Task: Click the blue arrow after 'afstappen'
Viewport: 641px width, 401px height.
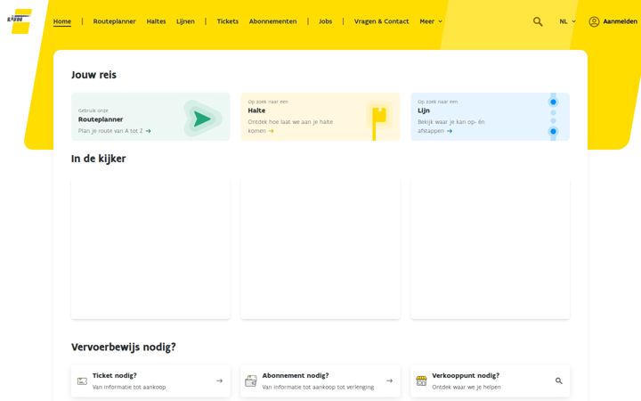Action: coord(450,131)
